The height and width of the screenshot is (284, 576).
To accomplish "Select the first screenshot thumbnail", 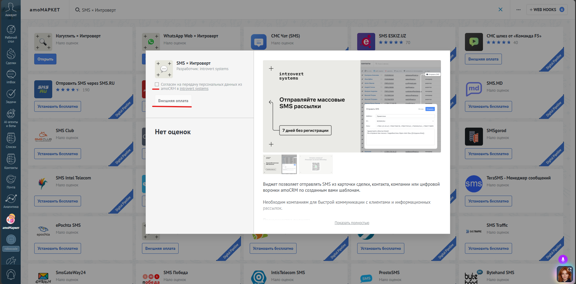I will pos(280,164).
